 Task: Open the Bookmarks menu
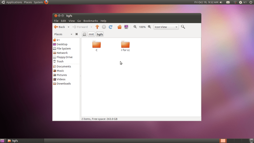[x=90, y=21]
